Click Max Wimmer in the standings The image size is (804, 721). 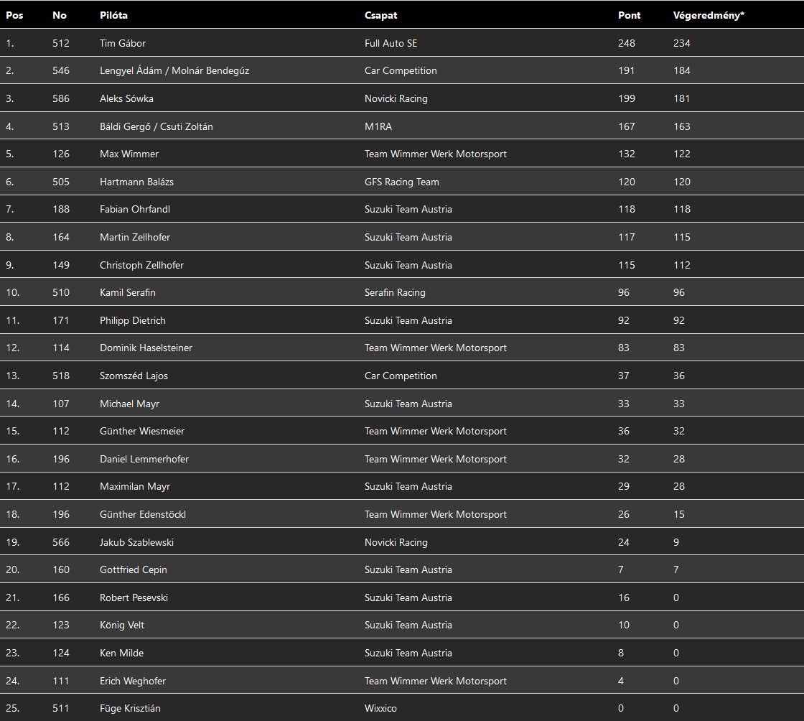129,154
